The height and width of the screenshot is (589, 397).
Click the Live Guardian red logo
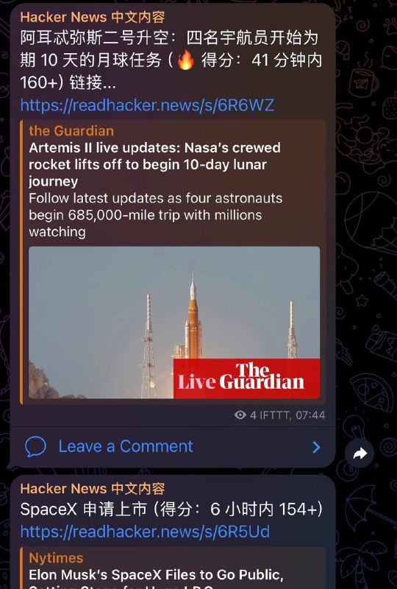pyautogui.click(x=246, y=378)
